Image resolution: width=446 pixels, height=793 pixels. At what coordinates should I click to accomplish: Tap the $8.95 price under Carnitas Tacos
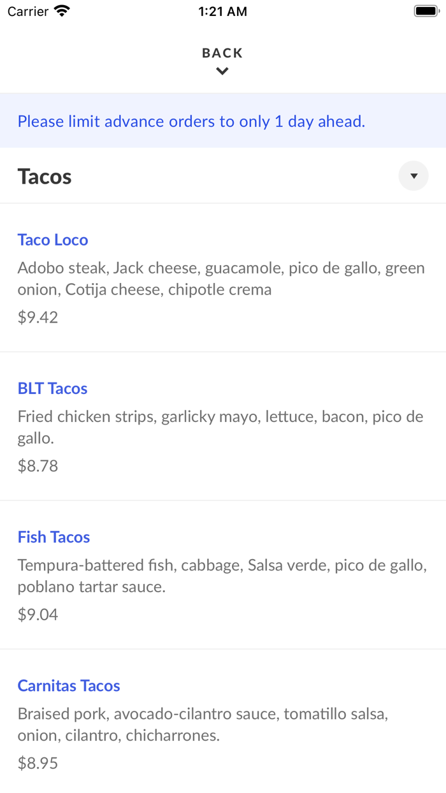[37, 762]
